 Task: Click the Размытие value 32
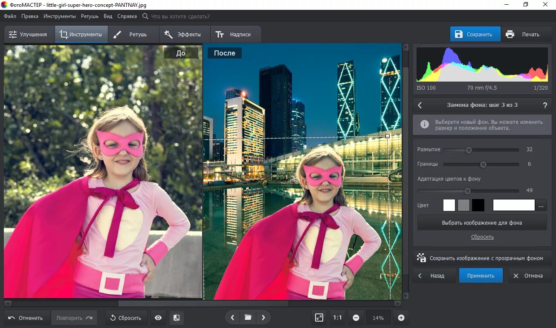[530, 149]
